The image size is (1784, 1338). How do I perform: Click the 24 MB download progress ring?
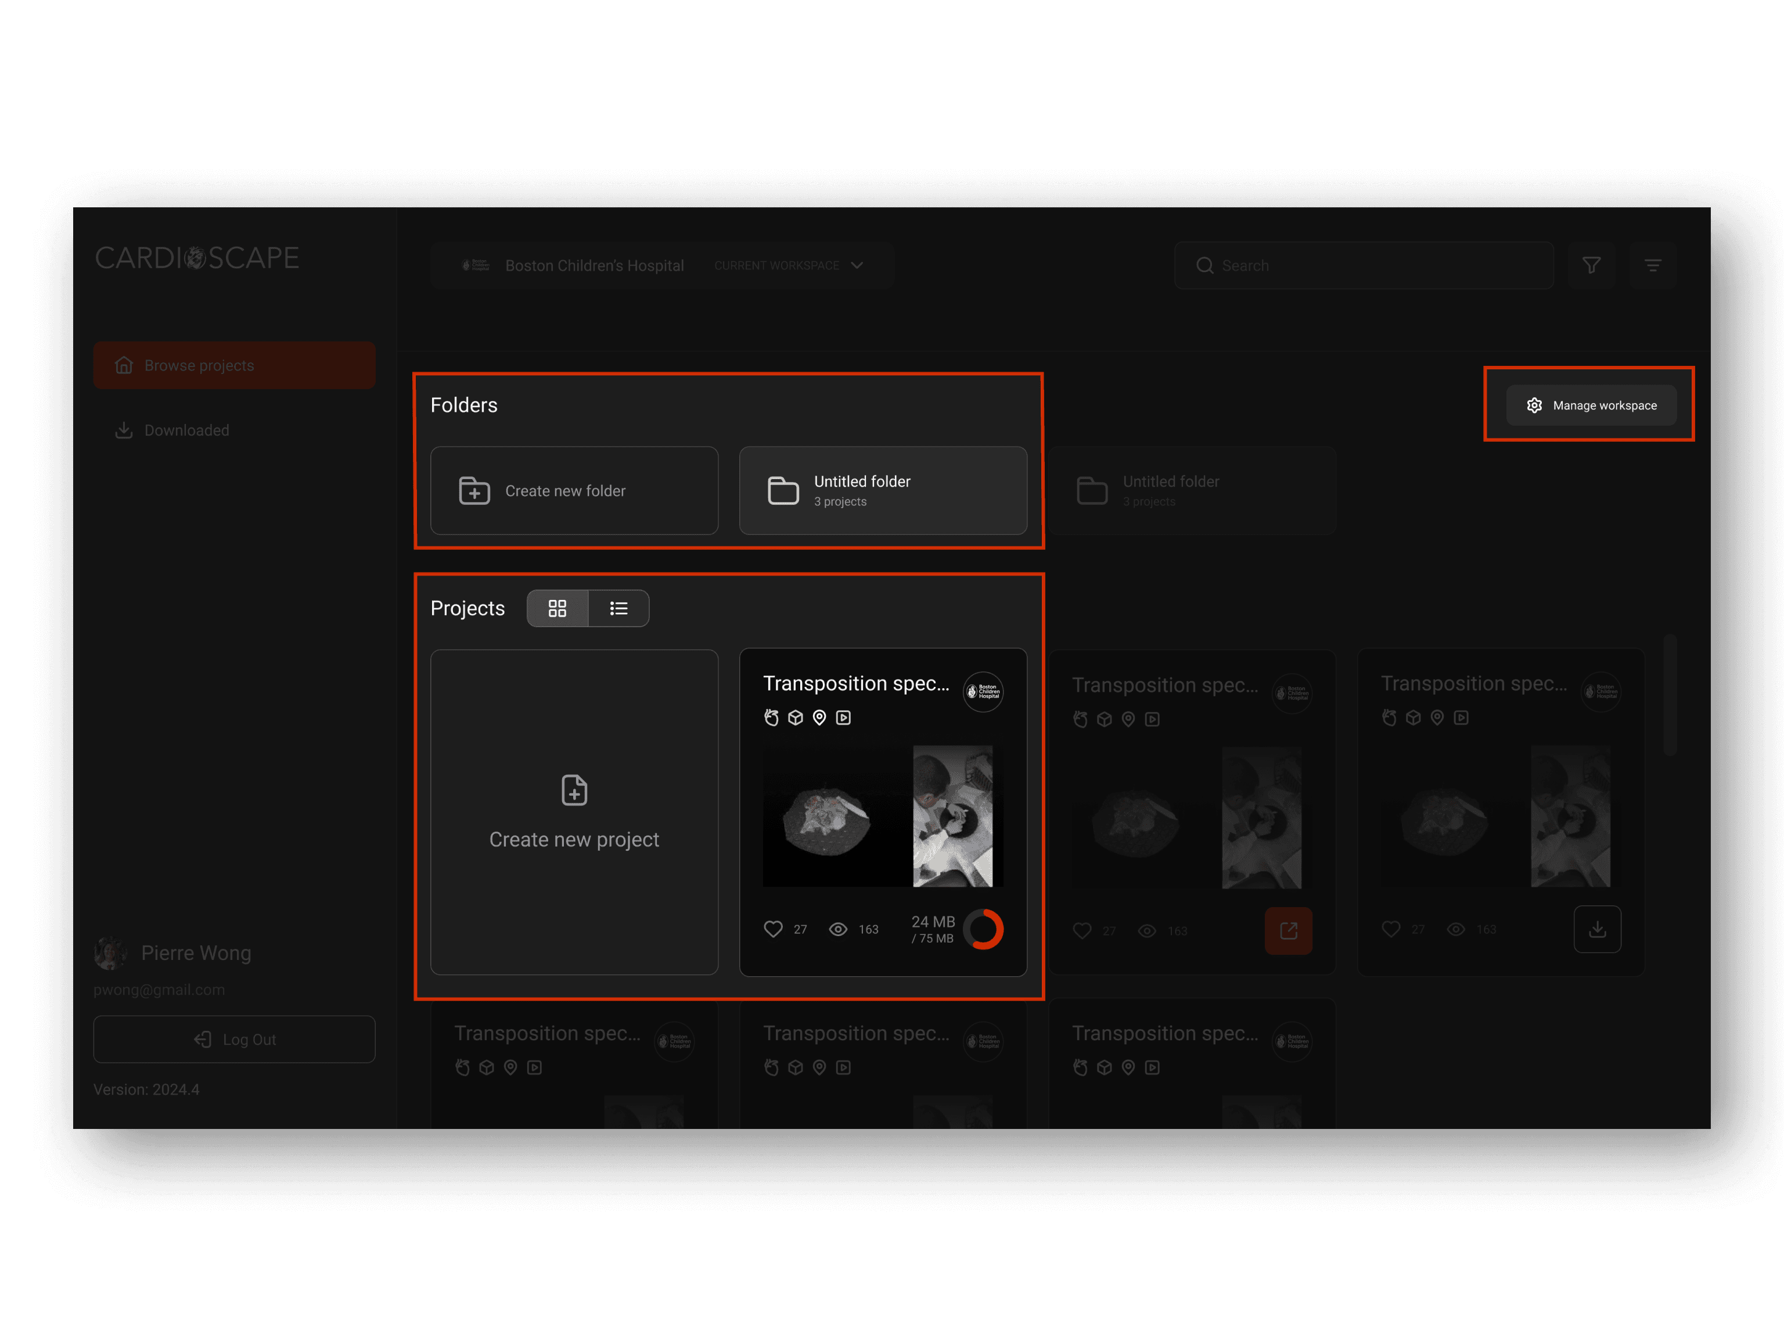click(x=984, y=929)
